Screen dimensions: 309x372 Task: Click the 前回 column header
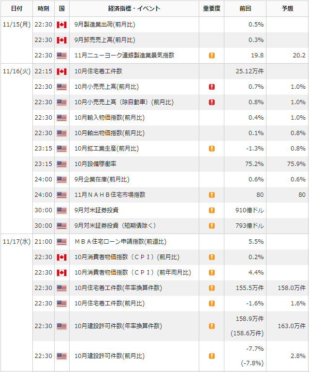point(245,9)
